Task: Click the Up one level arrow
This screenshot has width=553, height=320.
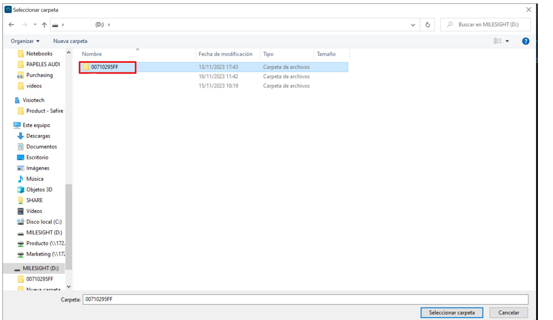Action: click(x=43, y=24)
